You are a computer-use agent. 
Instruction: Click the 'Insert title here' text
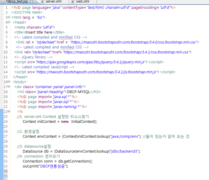point(39,32)
